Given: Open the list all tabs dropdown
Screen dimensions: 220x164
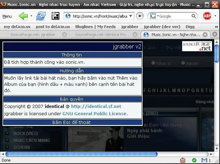Looking at the screenshot, I should point(215,34).
